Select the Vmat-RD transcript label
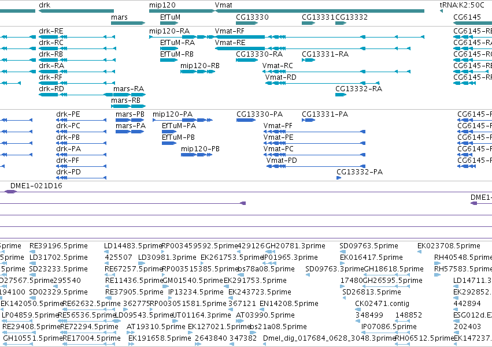The width and height of the screenshot is (492, 347). pyautogui.click(x=280, y=77)
